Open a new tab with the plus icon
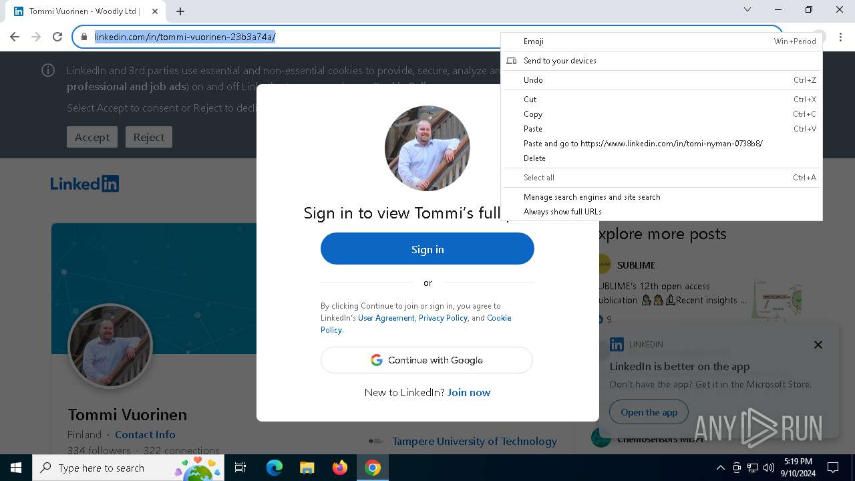This screenshot has width=855, height=481. [180, 11]
